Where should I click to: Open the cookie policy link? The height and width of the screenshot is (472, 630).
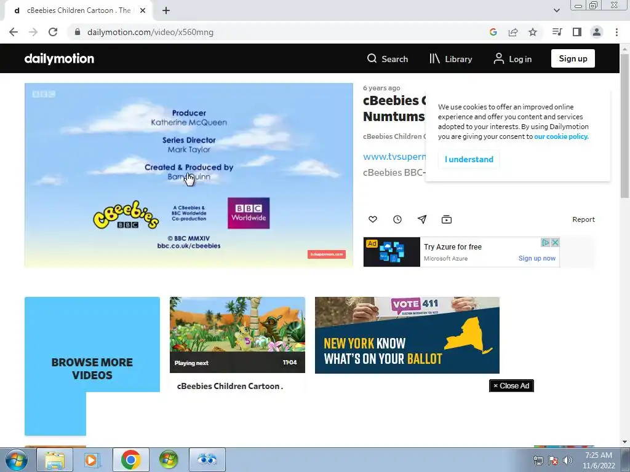click(x=561, y=136)
